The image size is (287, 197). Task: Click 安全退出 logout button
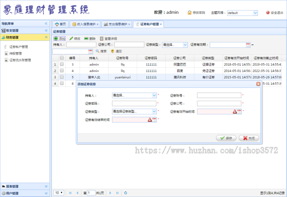(275, 13)
